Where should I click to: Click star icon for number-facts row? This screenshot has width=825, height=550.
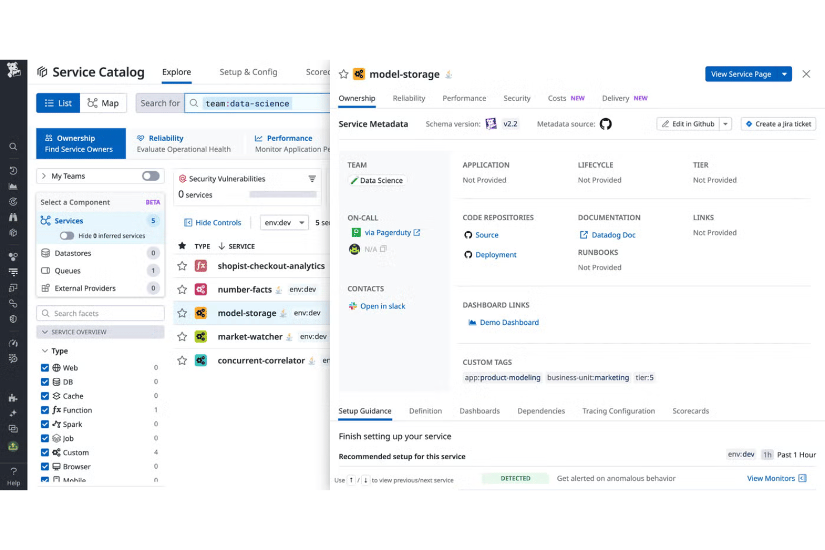(182, 290)
